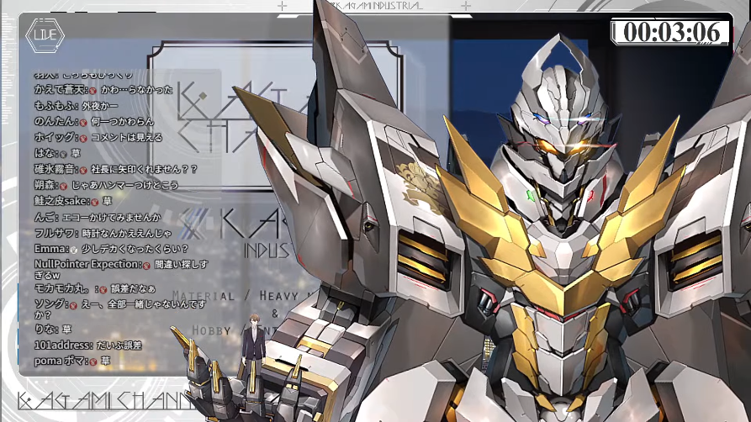
Task: Select the フルサワ comment '時計なんかええんじゃ'
Action: point(126,233)
